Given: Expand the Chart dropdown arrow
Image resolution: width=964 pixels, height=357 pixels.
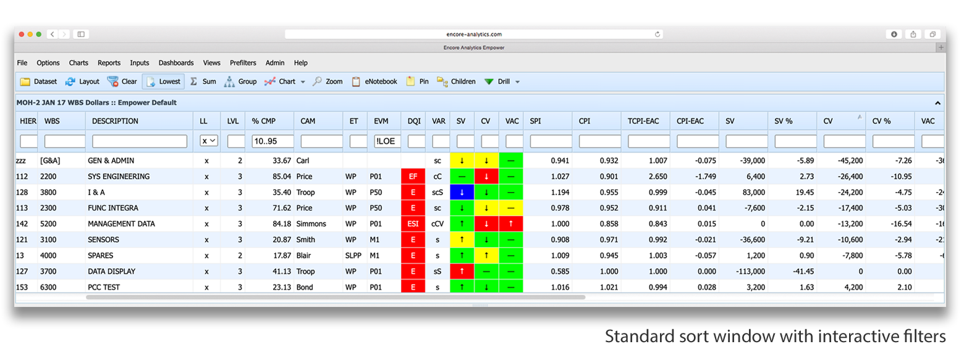Looking at the screenshot, I should (x=303, y=82).
